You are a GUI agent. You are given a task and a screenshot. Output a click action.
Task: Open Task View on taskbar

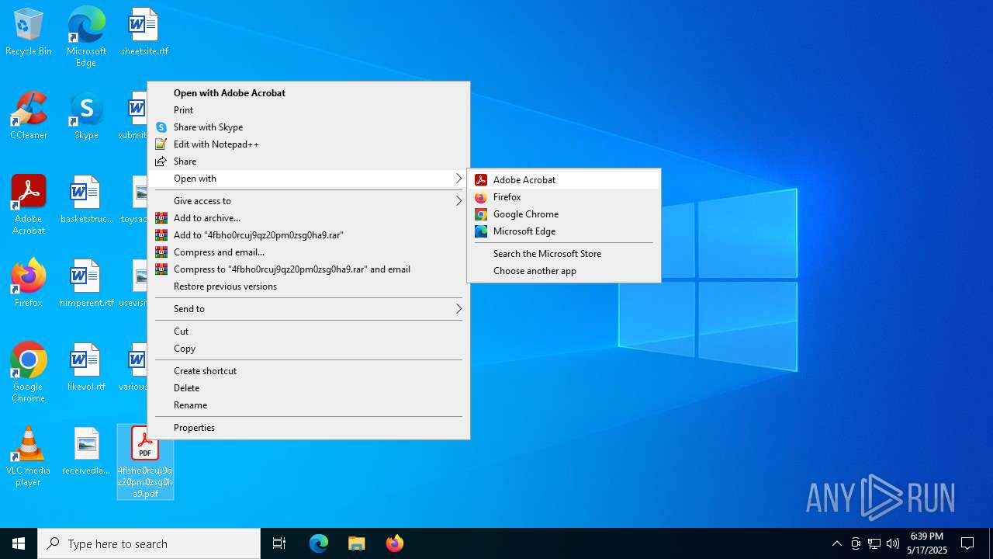(279, 543)
